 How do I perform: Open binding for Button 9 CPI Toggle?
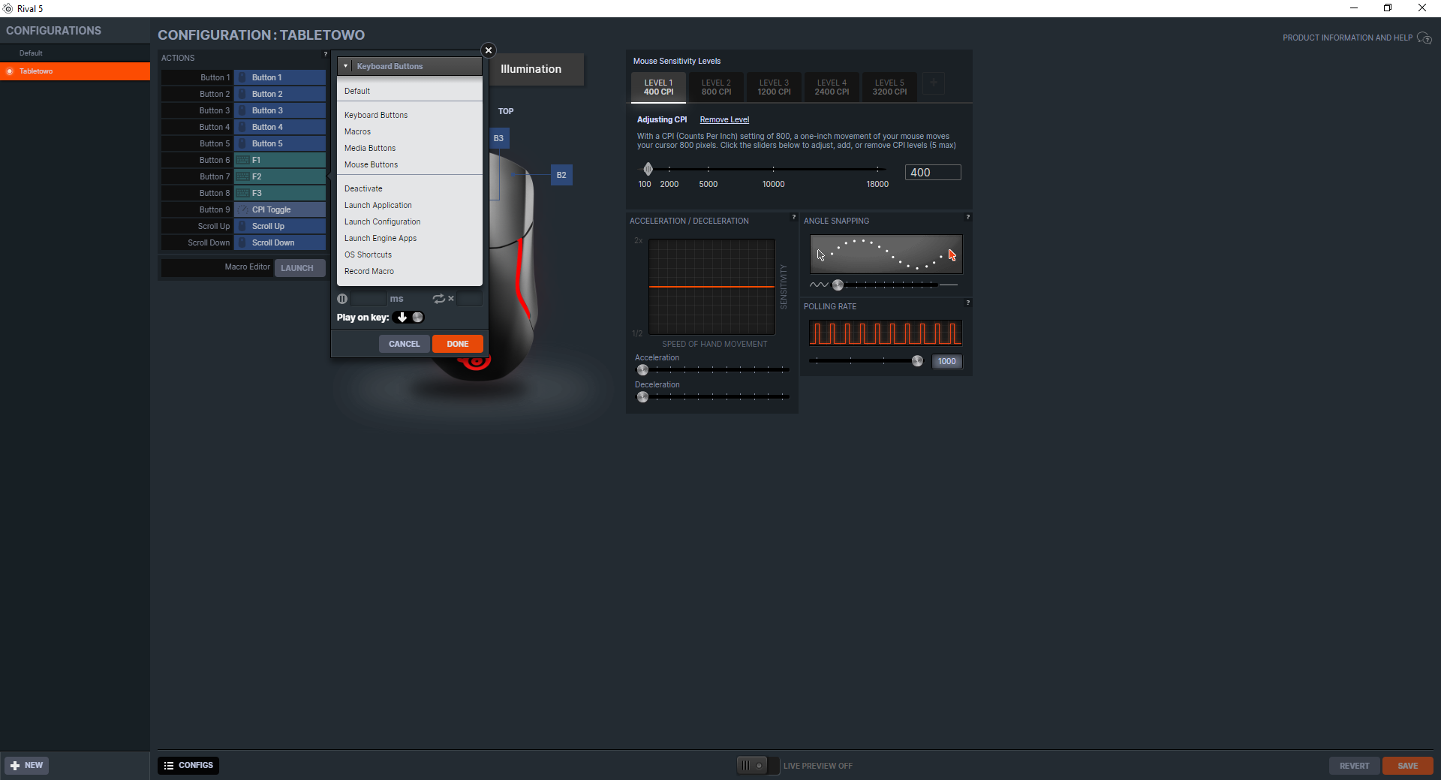pos(280,209)
